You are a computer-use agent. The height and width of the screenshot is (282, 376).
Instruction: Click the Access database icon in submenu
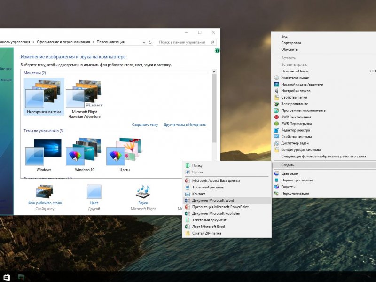point(188,180)
